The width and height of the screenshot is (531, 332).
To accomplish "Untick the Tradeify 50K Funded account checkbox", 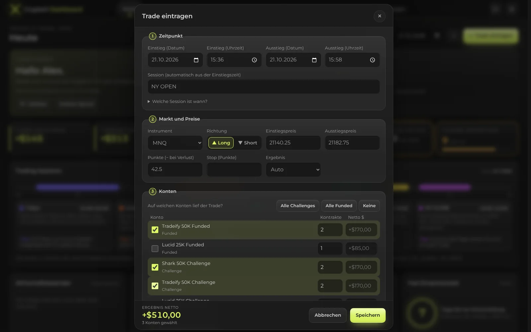I will coord(155,230).
